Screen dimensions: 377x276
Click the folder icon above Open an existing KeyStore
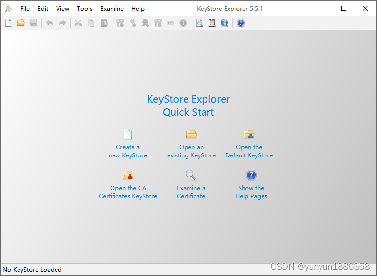[x=191, y=134]
